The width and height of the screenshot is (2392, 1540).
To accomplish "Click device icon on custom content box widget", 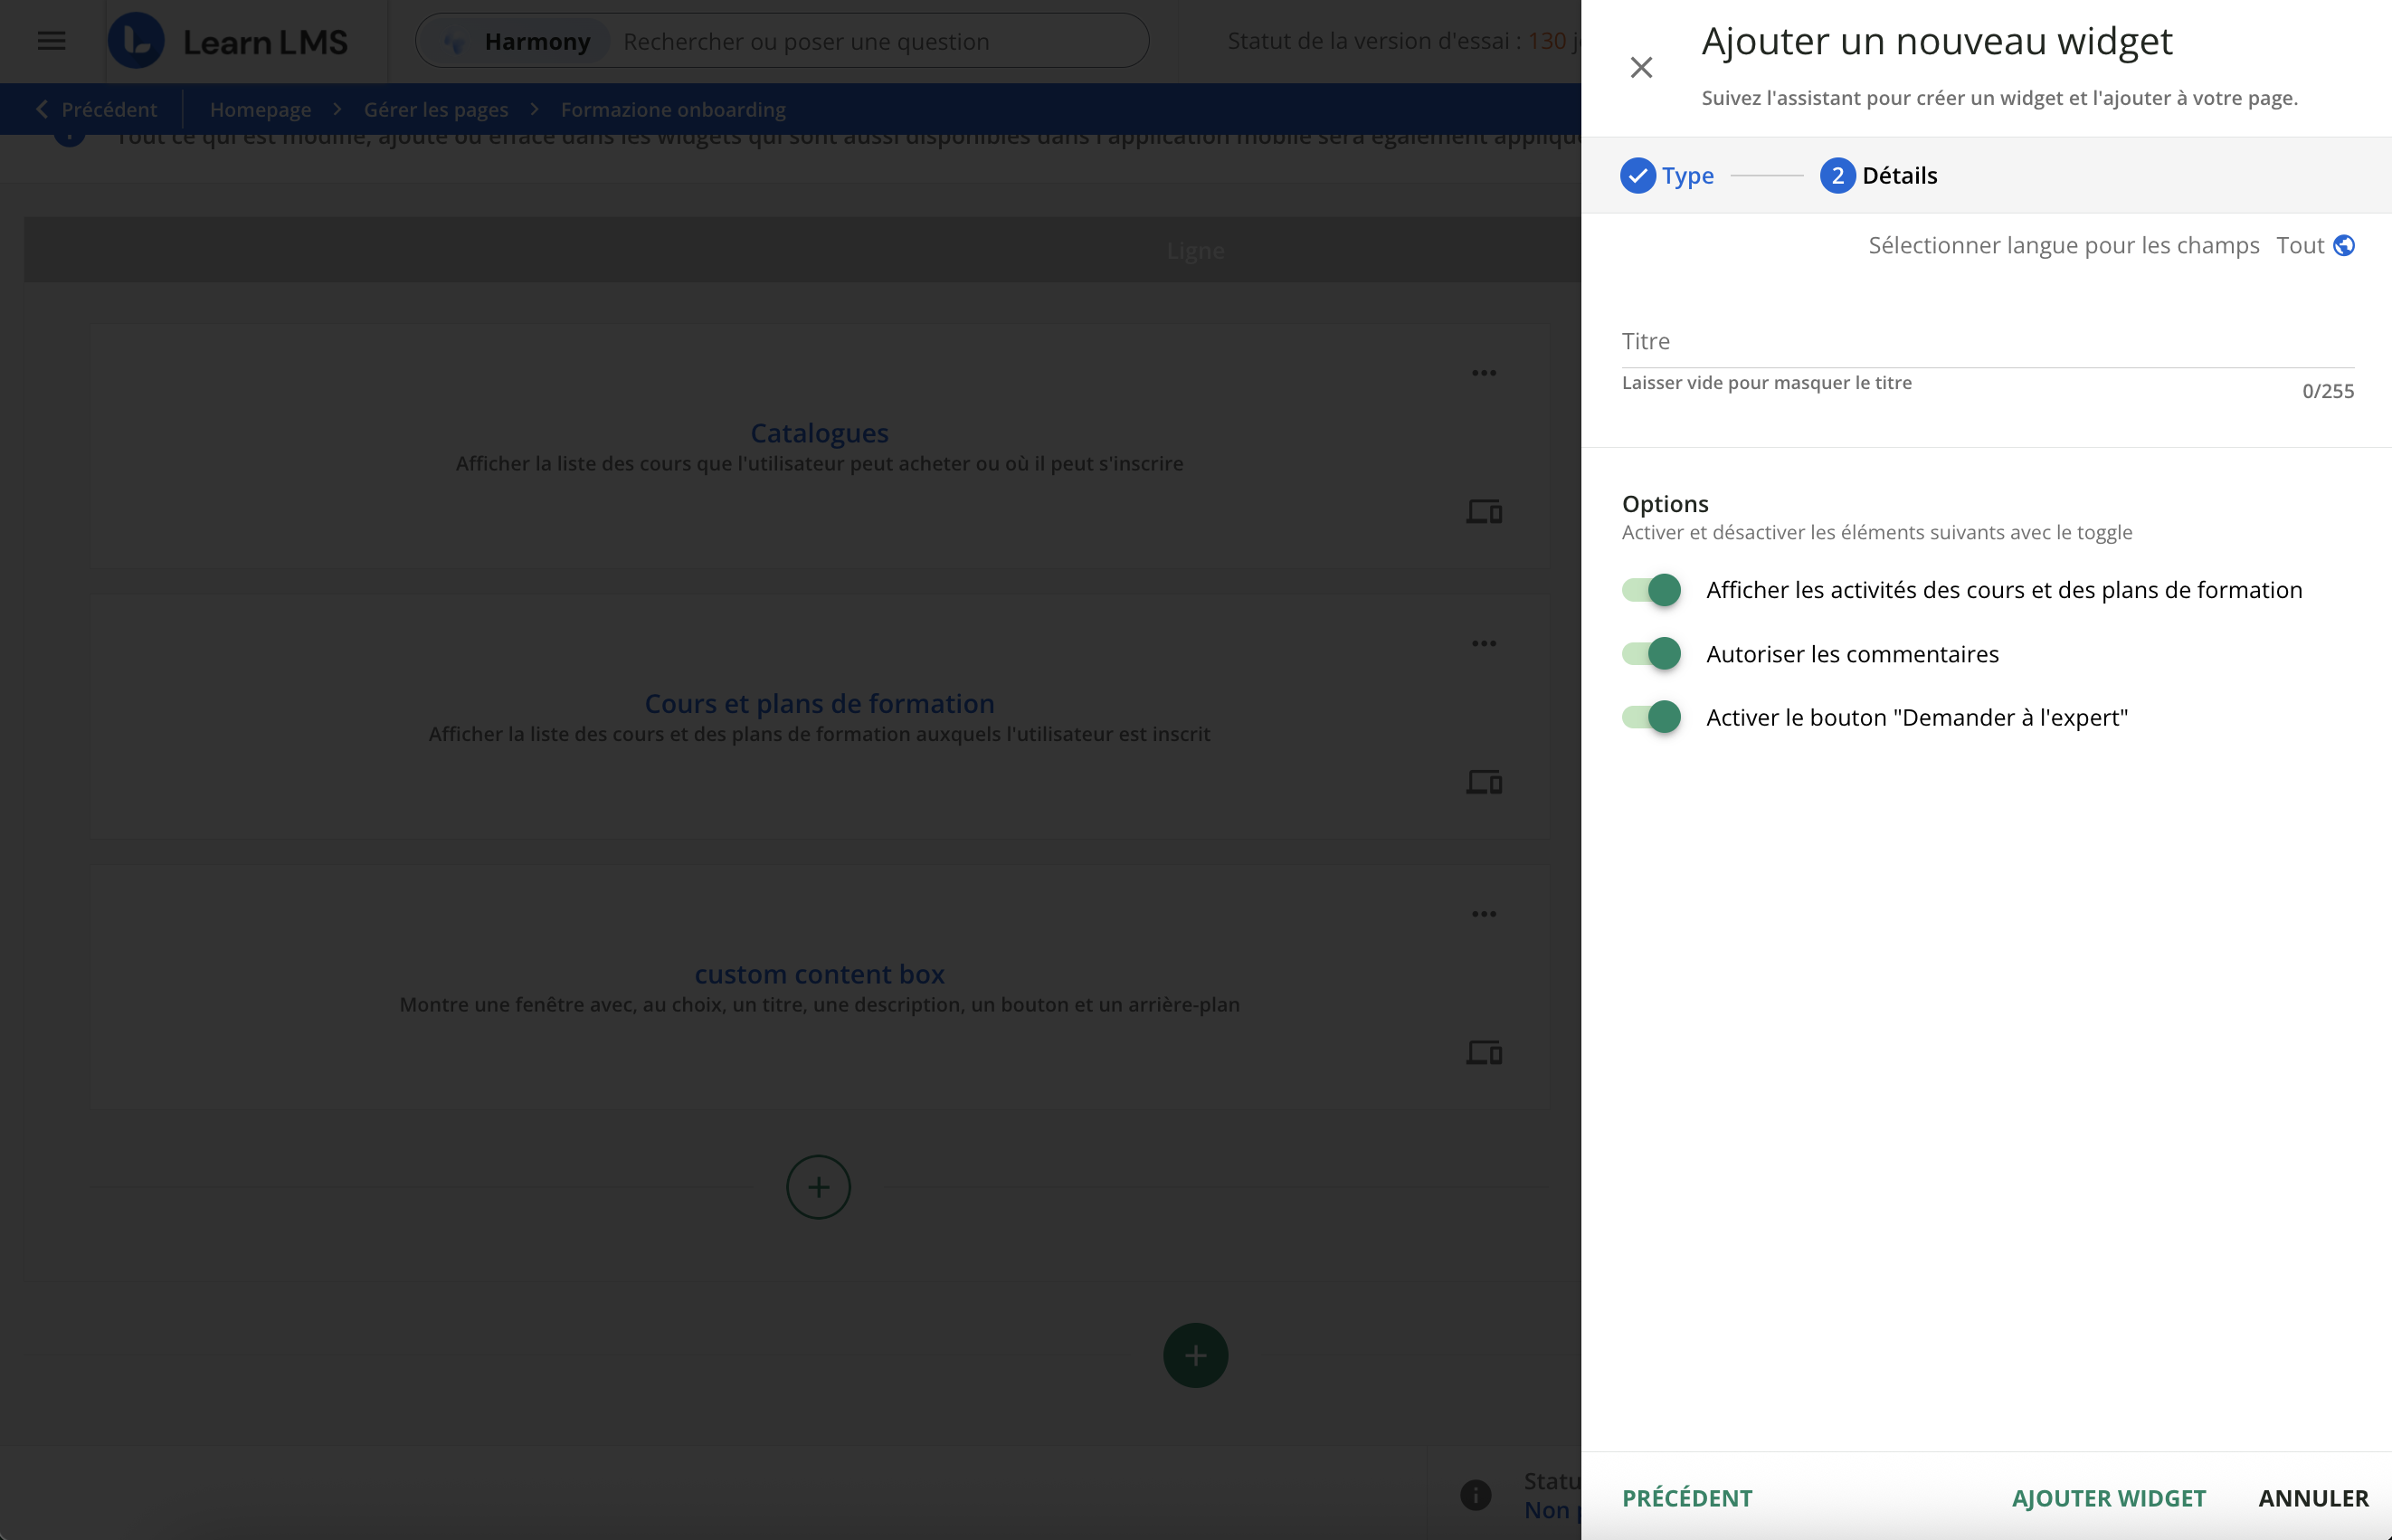I will click(x=1484, y=1053).
